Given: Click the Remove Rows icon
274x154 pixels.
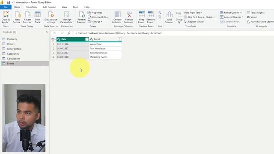Looking at the screenshot, I should (151, 15).
